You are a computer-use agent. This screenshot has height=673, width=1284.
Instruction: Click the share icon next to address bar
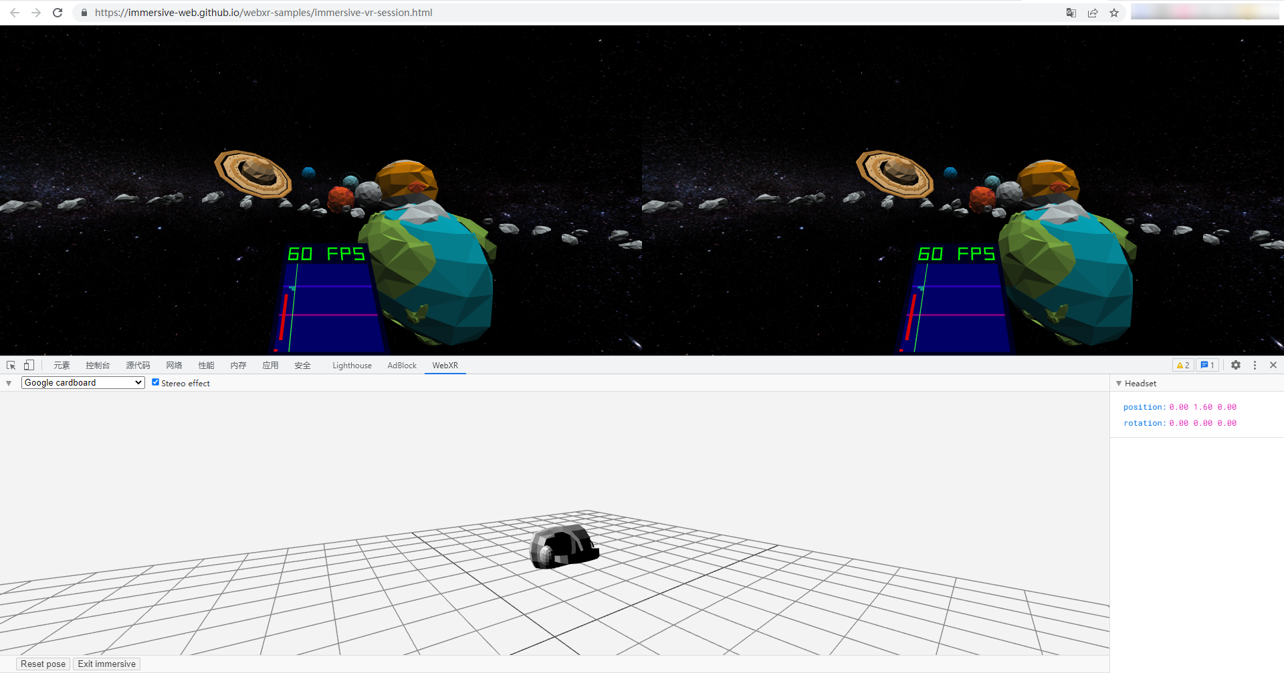click(x=1093, y=12)
